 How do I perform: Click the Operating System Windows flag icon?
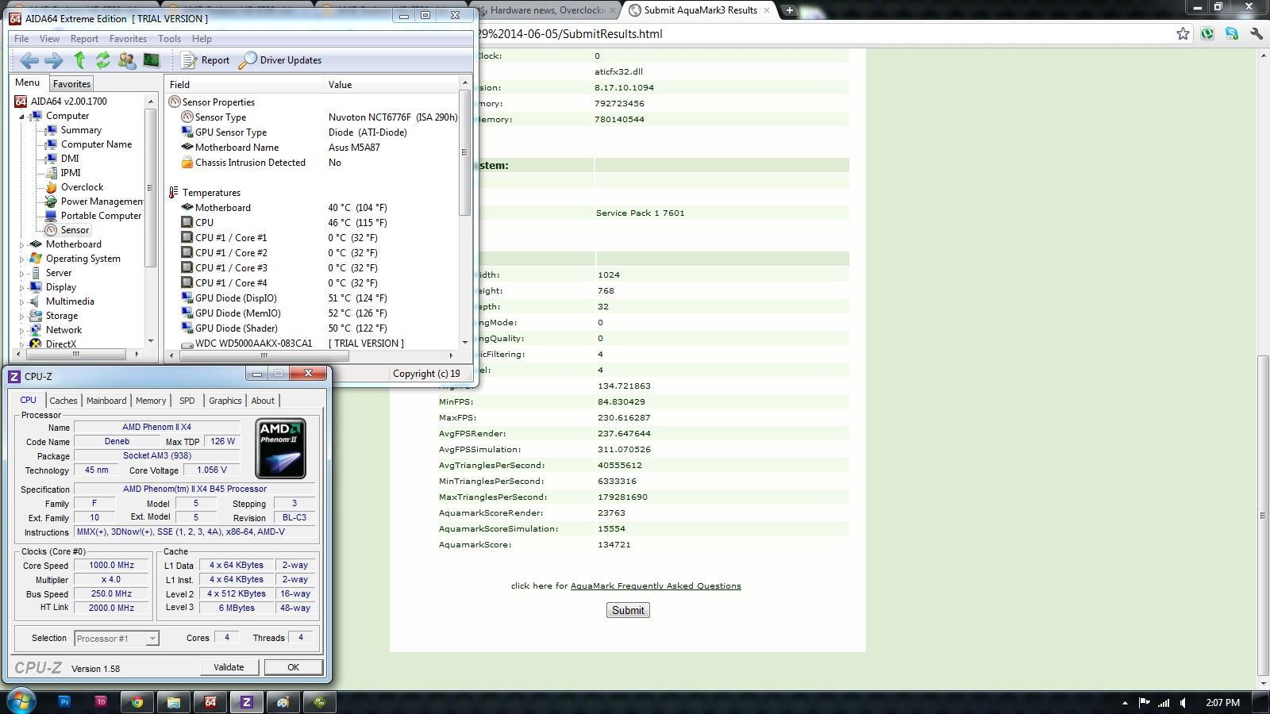pos(36,259)
